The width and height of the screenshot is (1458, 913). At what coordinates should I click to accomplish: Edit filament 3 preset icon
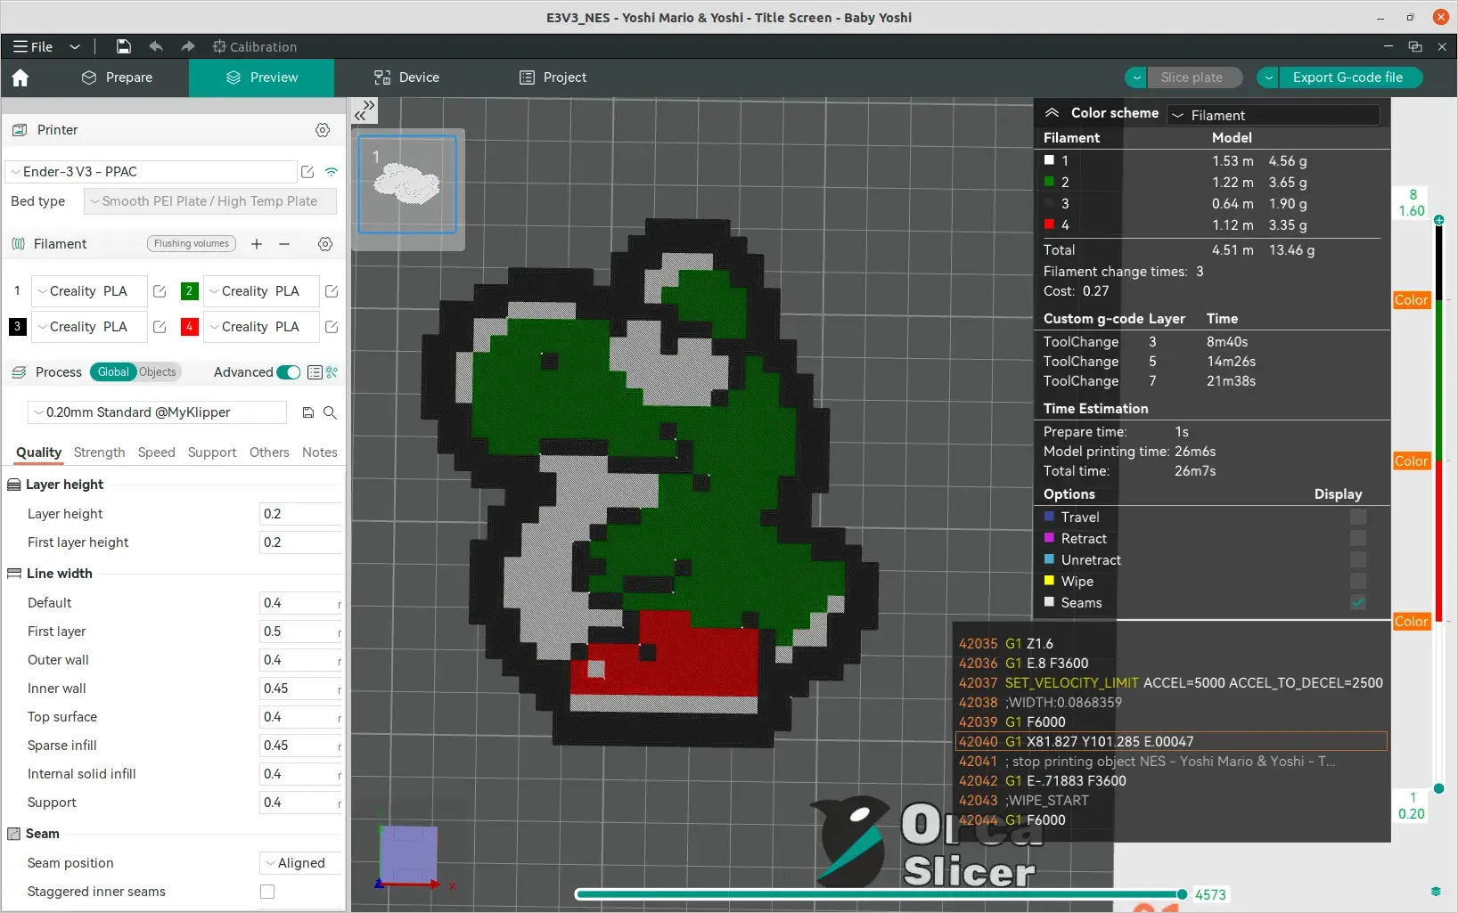[160, 327]
